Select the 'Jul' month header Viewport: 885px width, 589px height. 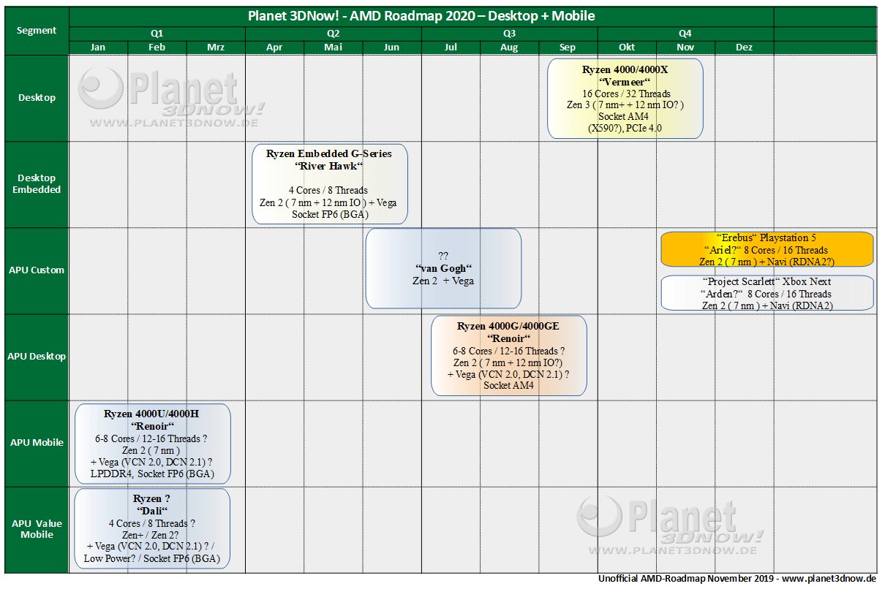point(451,47)
